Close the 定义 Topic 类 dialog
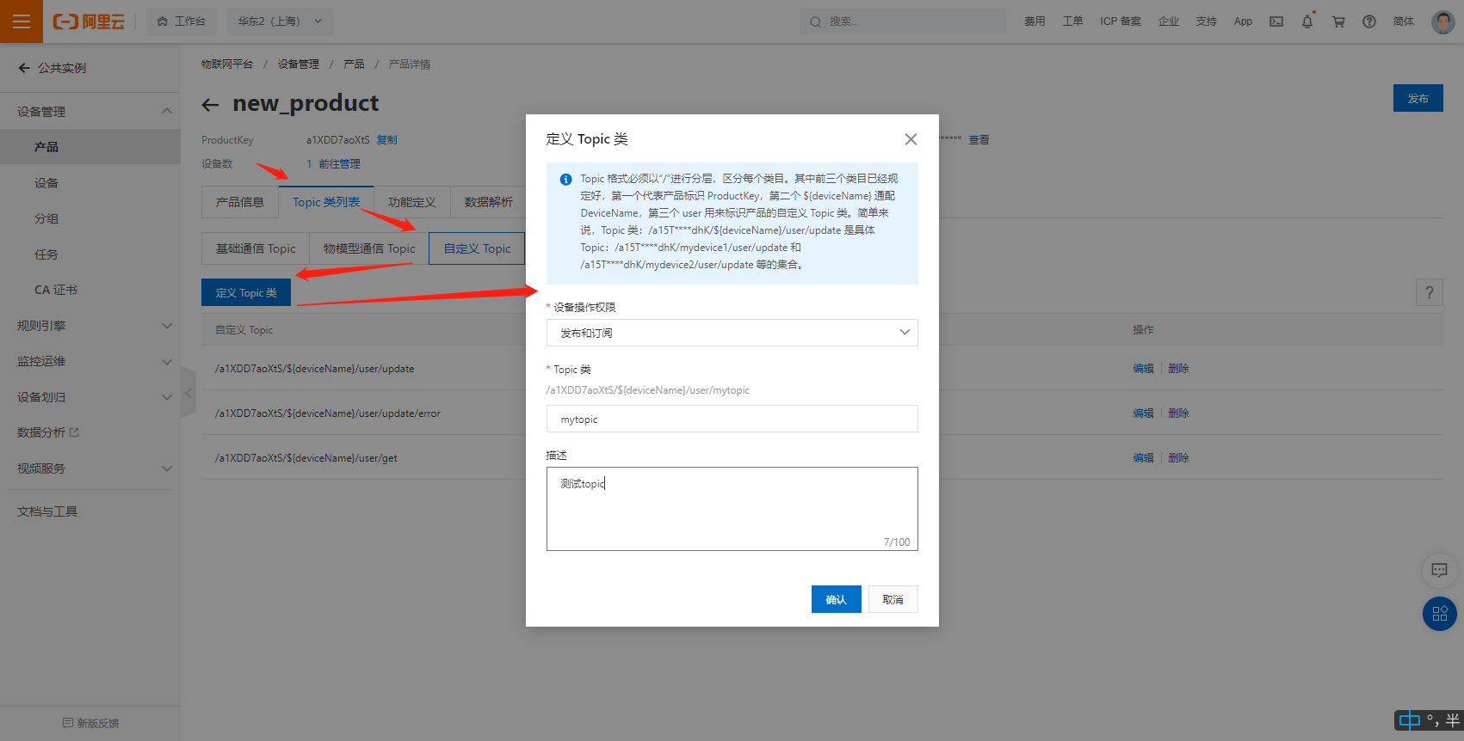The width and height of the screenshot is (1464, 741). (x=911, y=139)
